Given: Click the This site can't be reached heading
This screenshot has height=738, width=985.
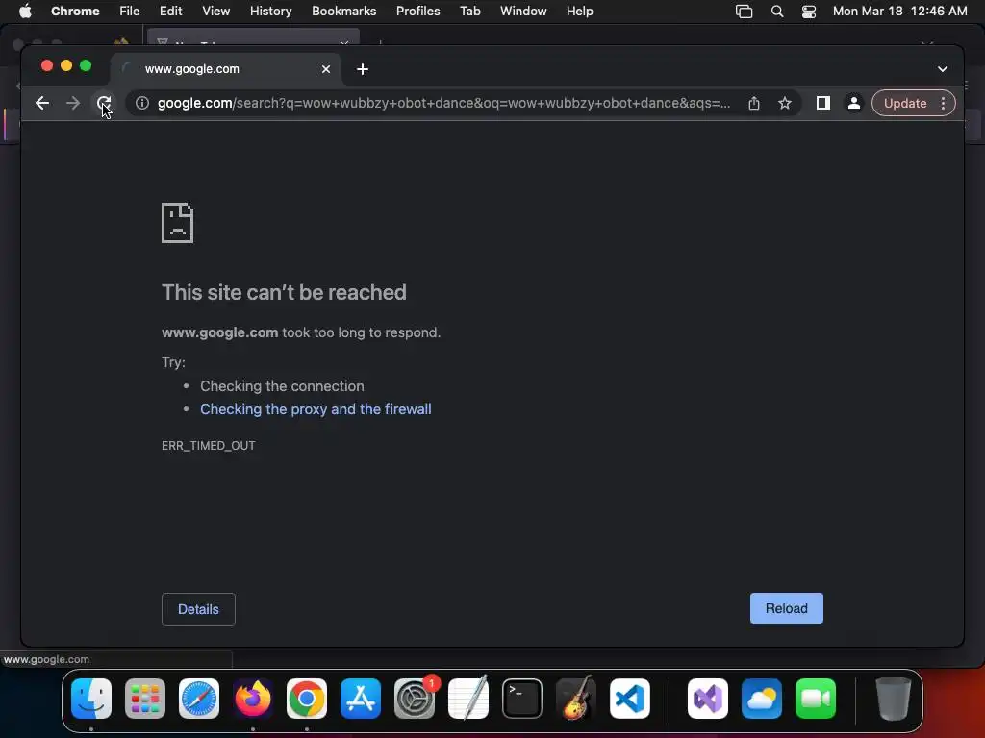Looking at the screenshot, I should (x=284, y=292).
